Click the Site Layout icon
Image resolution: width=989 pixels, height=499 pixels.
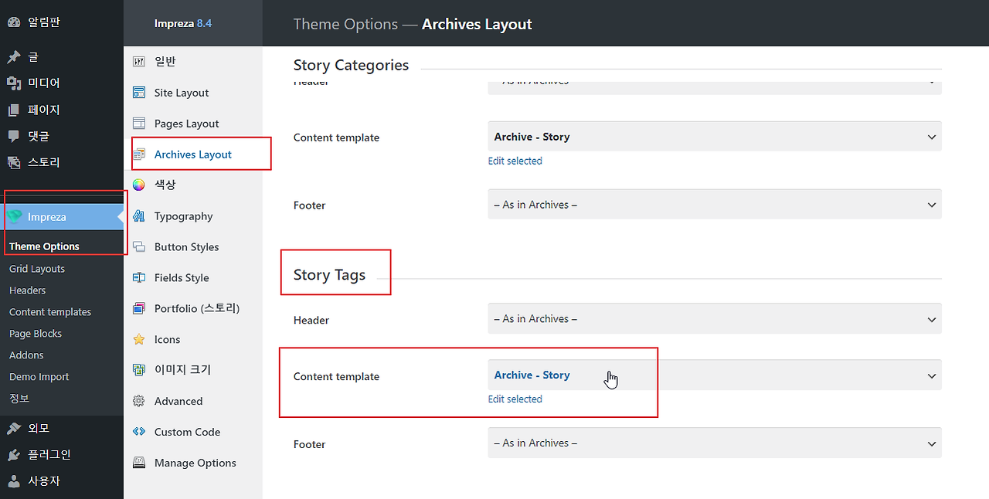[x=139, y=93]
